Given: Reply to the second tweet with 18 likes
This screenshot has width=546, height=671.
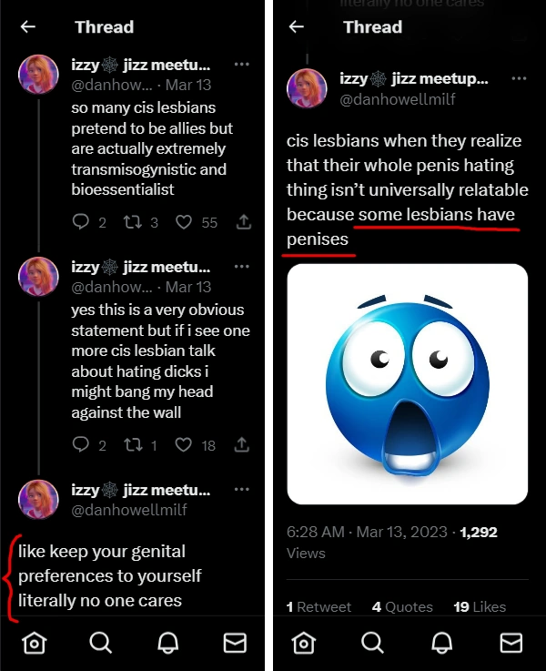Looking at the screenshot, I should (81, 445).
